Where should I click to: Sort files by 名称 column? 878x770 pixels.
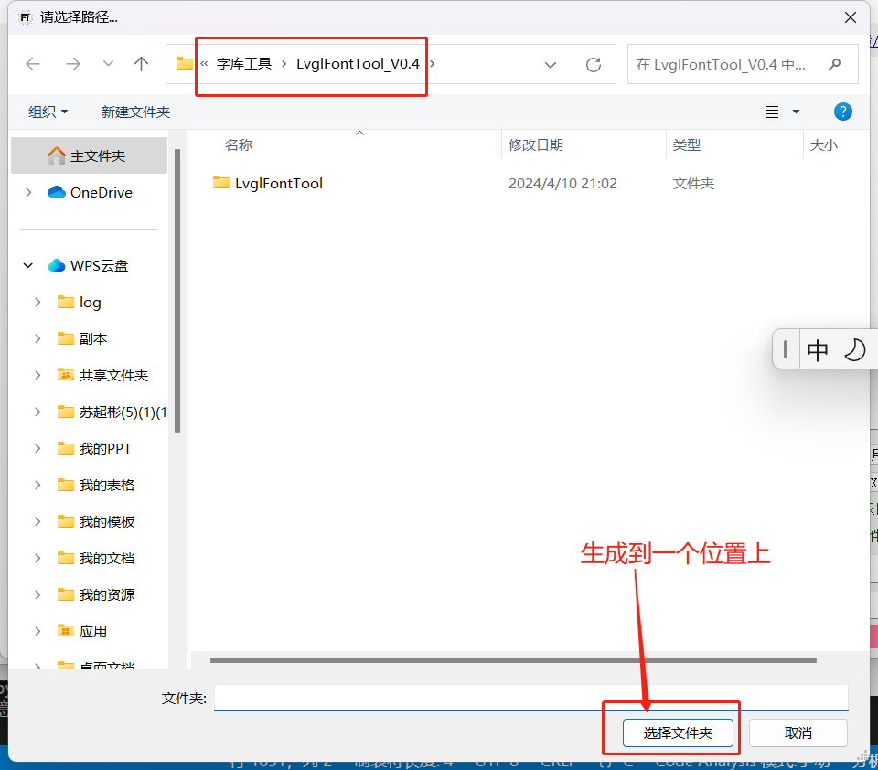[x=239, y=145]
